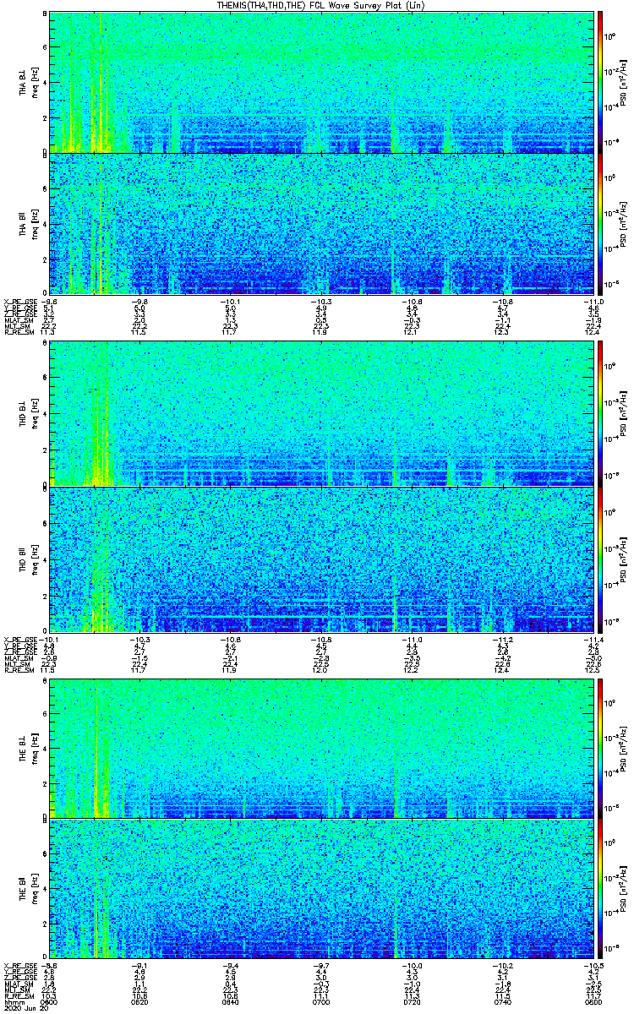The image size is (634, 1014).
Task: Click the PSD [nT²/Hz] label for THA B⊥
Action: pos(625,82)
